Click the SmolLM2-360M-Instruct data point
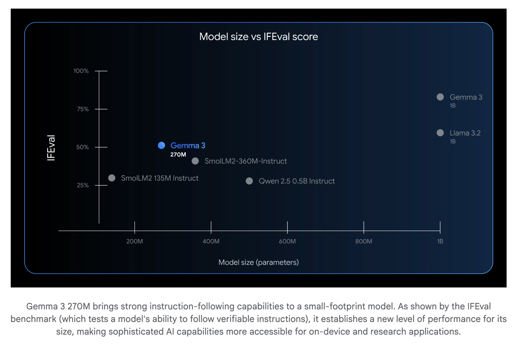 tap(195, 161)
